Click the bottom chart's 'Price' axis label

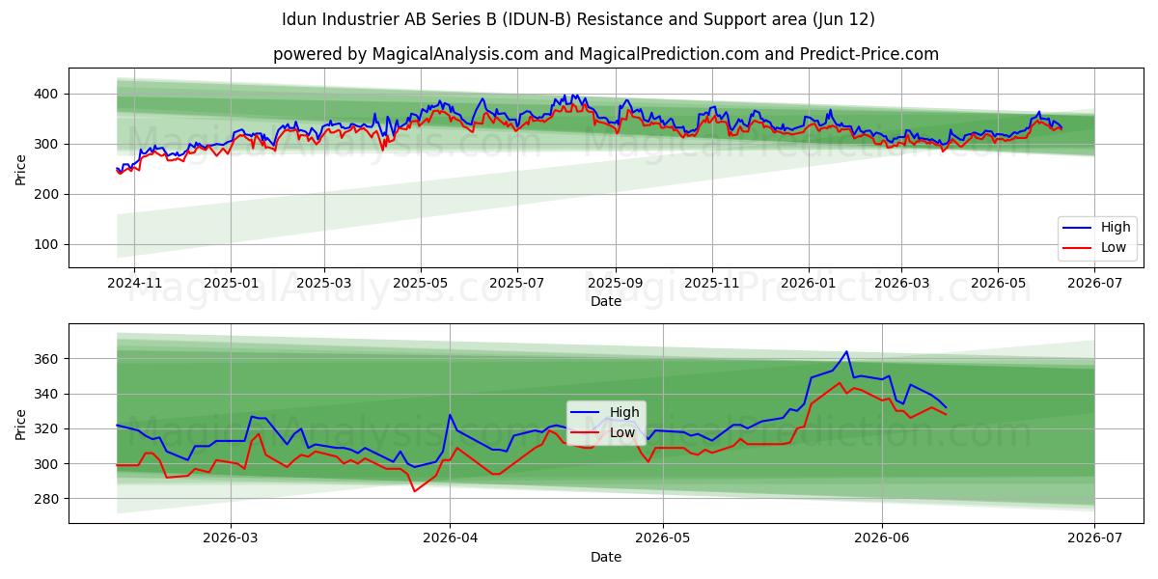[x=21, y=423]
